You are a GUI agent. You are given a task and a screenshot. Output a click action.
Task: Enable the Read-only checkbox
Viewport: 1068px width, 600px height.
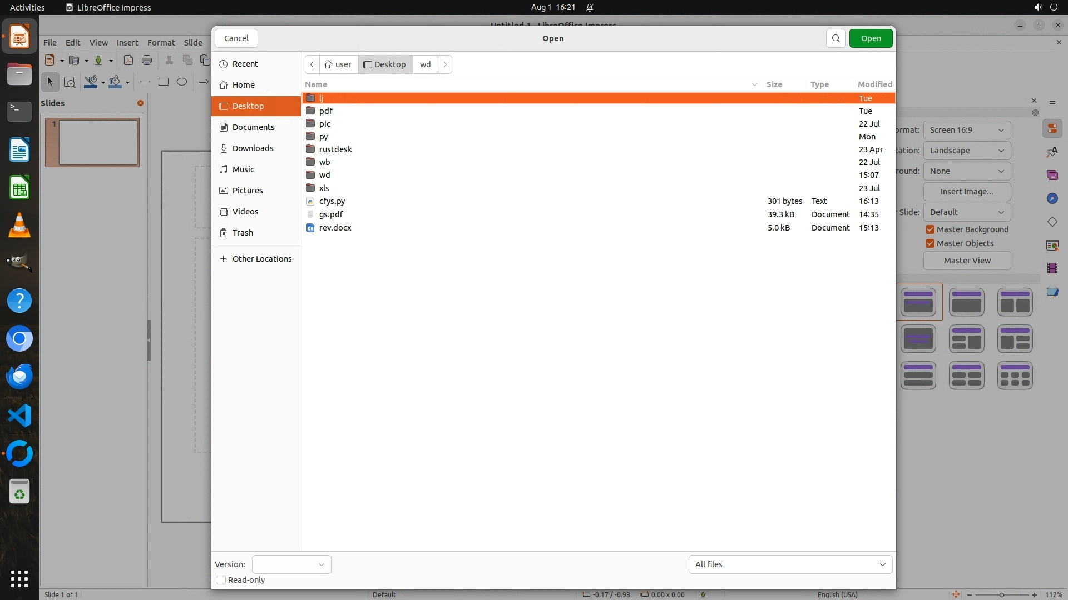[221, 580]
